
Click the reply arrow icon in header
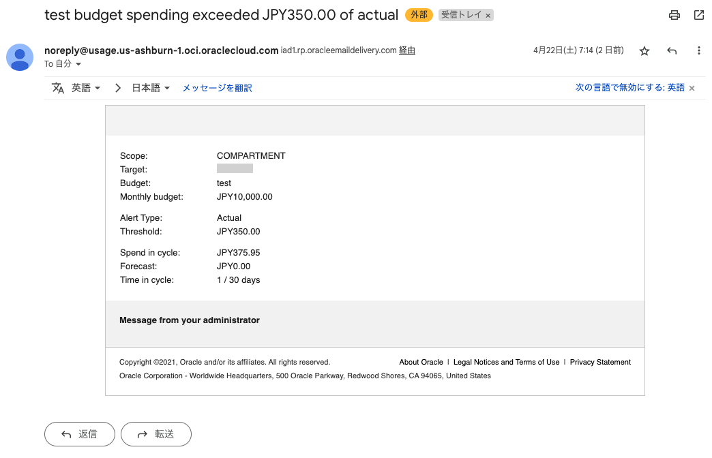pyautogui.click(x=672, y=51)
